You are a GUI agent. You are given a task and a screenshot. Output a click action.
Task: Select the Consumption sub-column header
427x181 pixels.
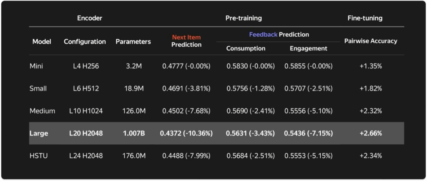pyautogui.click(x=246, y=48)
